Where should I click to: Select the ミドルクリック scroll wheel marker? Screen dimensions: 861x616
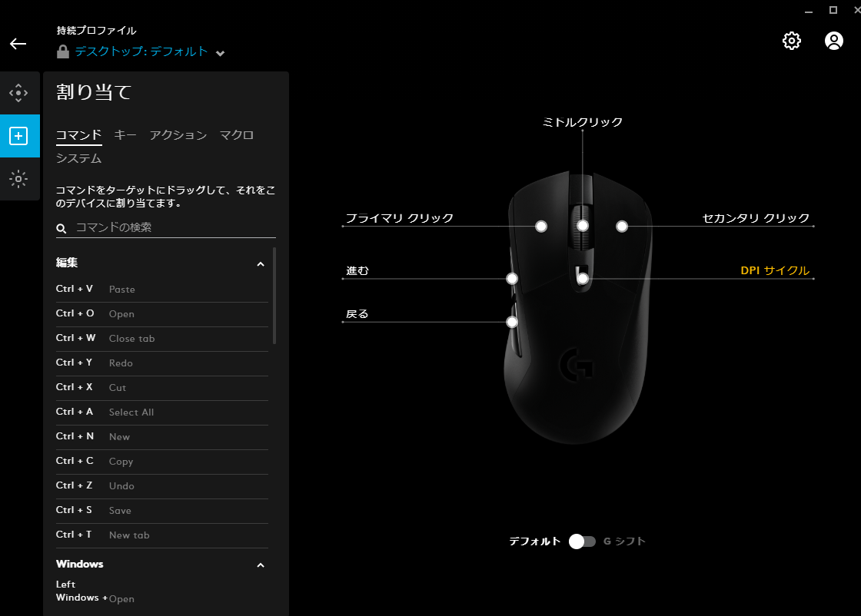point(583,226)
